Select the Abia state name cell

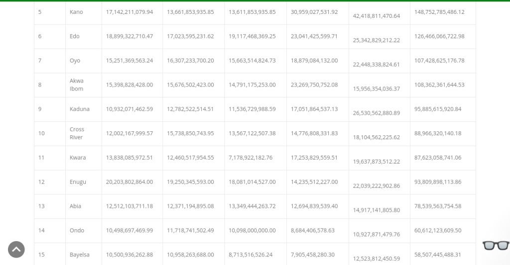point(75,206)
